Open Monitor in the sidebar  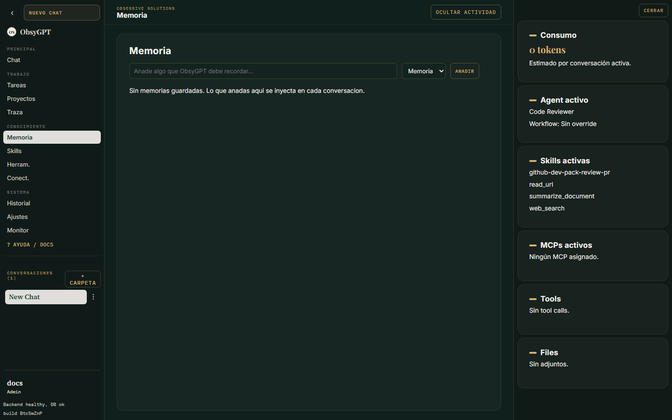[52, 230]
